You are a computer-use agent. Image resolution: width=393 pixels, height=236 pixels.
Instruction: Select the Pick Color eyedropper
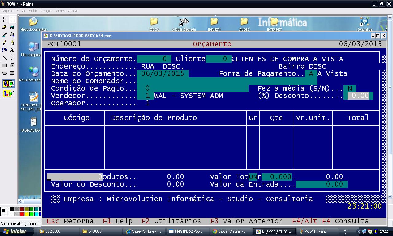(5, 35)
